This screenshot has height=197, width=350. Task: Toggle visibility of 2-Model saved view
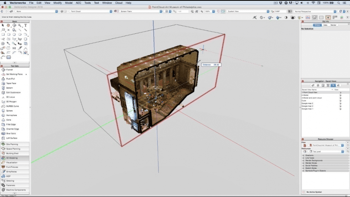tap(340, 95)
